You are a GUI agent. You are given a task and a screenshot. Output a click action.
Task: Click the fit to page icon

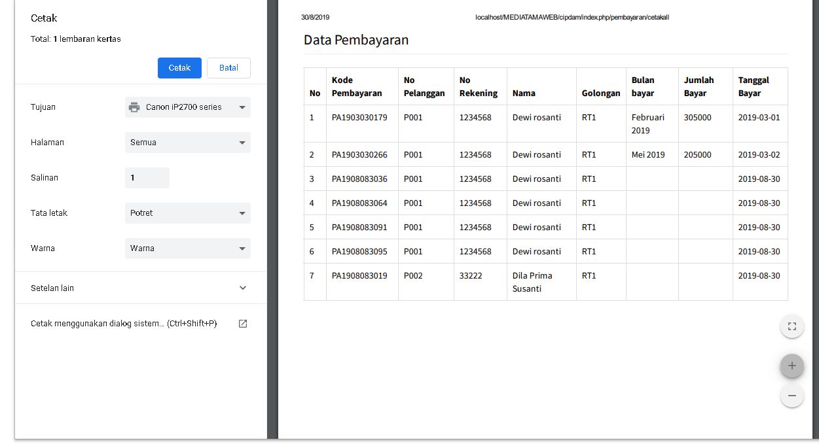click(x=792, y=326)
